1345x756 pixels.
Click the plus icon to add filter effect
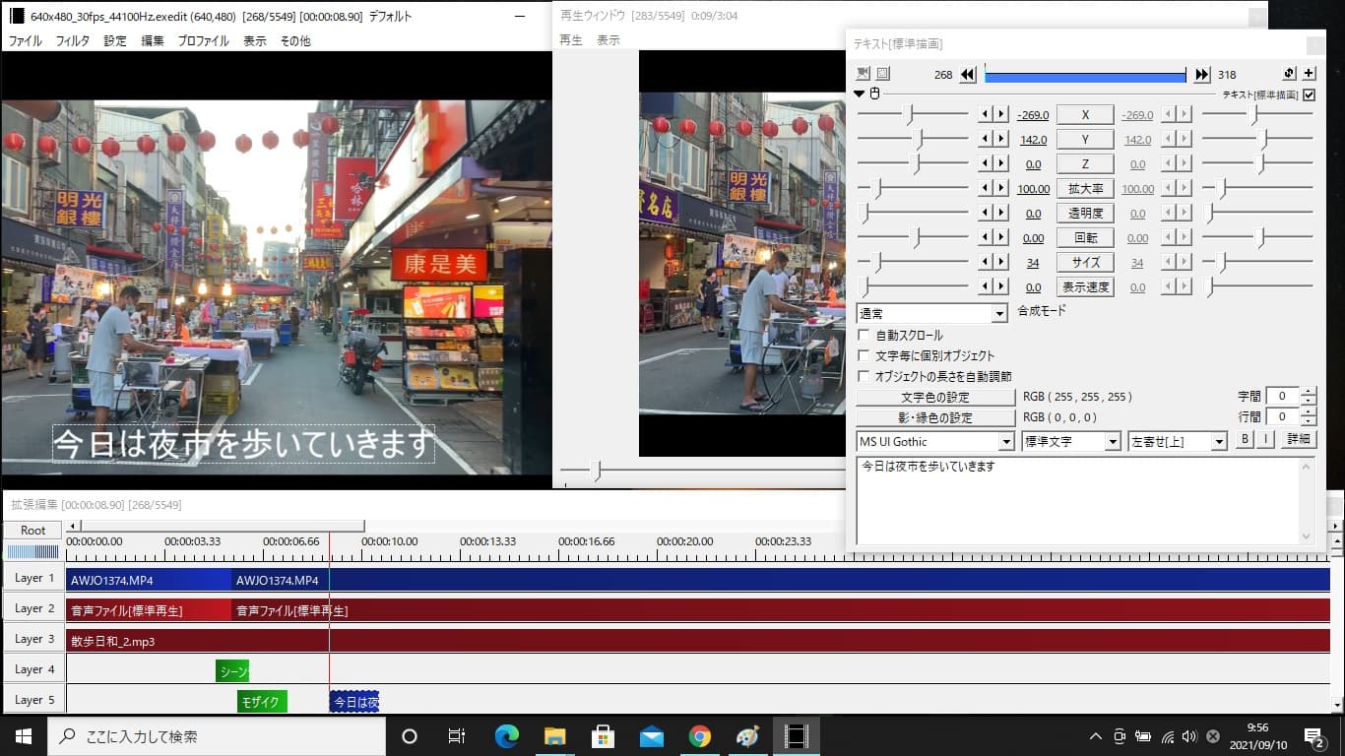point(1309,74)
